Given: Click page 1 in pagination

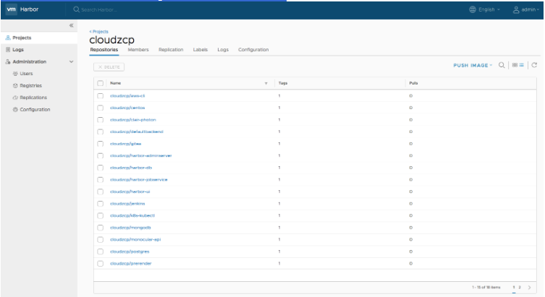Looking at the screenshot, I should click(x=514, y=288).
